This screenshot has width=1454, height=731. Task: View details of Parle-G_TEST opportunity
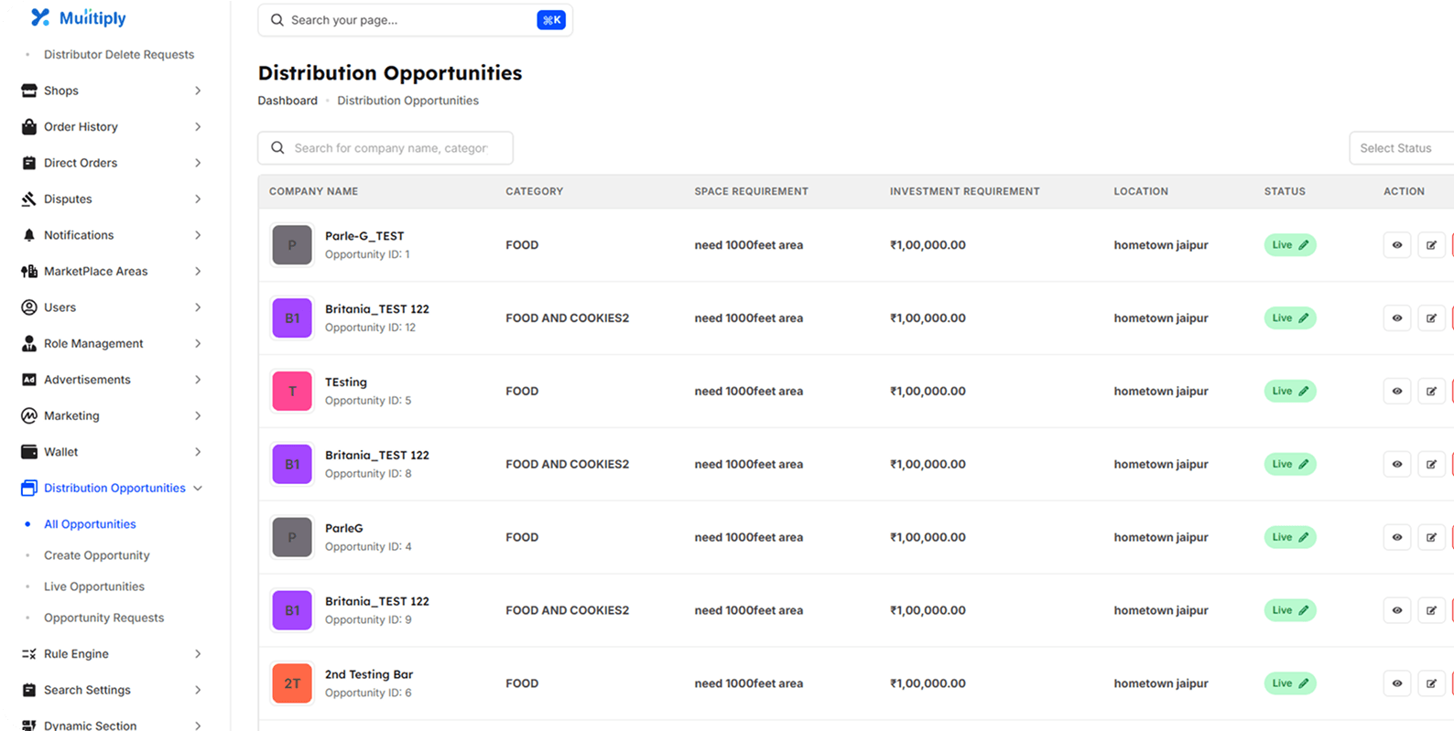coord(1396,245)
